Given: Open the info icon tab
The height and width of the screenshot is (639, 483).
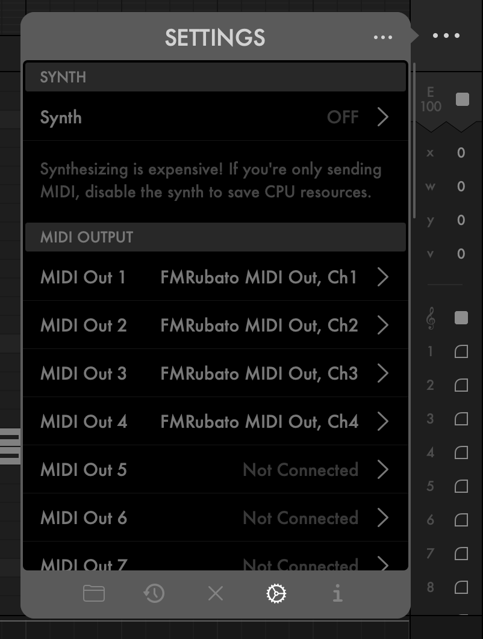Looking at the screenshot, I should [337, 594].
